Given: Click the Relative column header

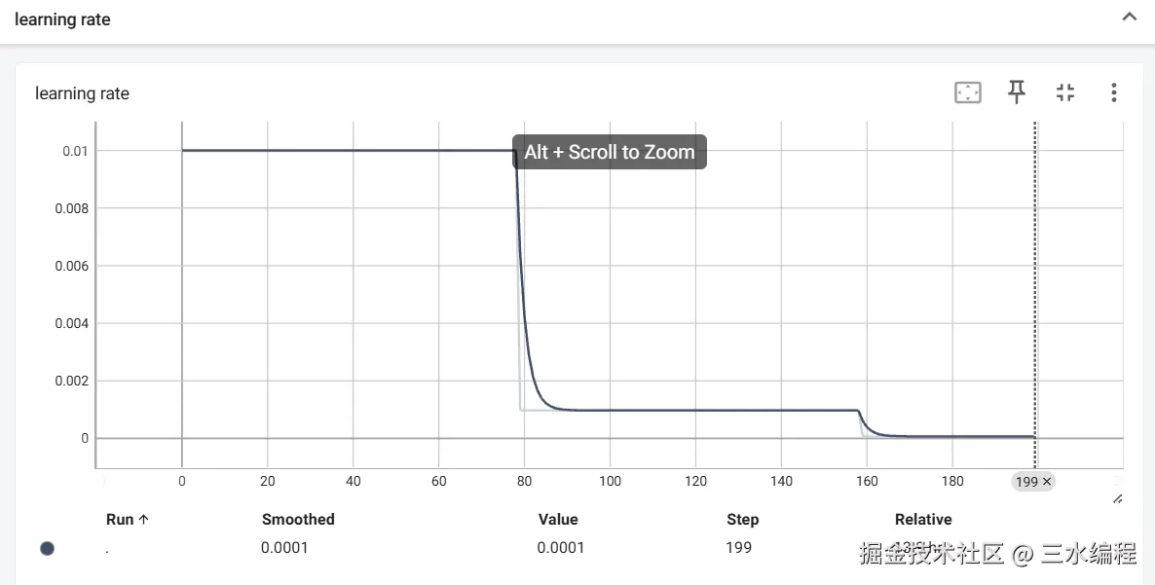Looking at the screenshot, I should pyautogui.click(x=923, y=520).
